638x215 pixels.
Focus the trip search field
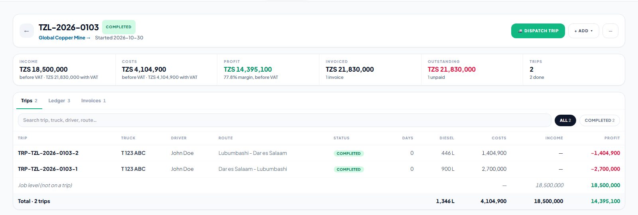(x=285, y=120)
